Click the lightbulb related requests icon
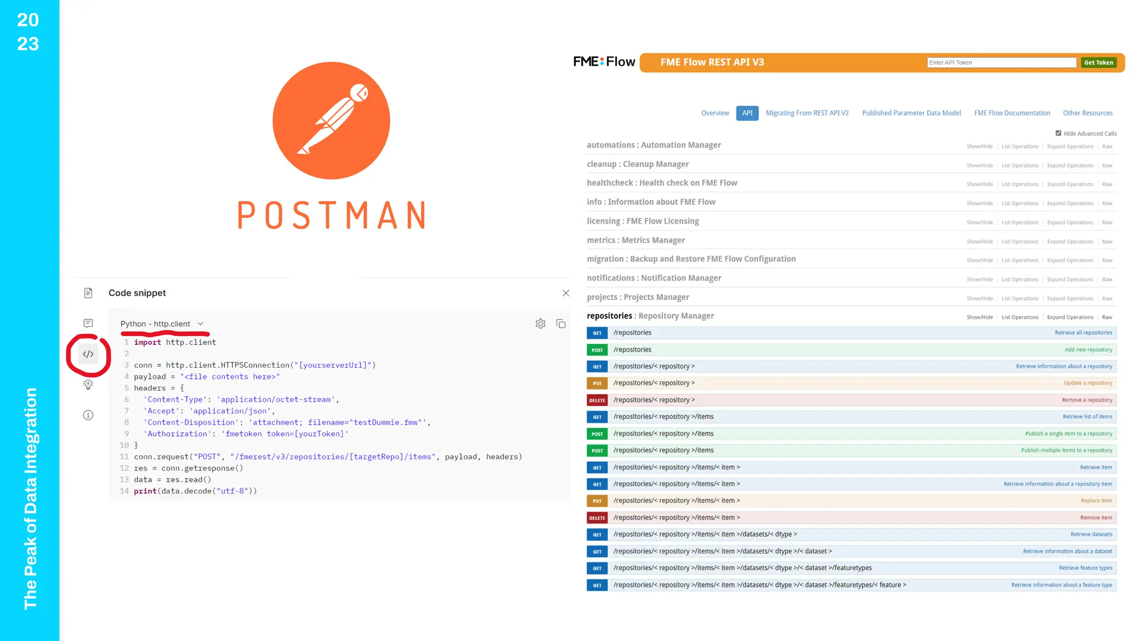1140x641 pixels. click(88, 384)
